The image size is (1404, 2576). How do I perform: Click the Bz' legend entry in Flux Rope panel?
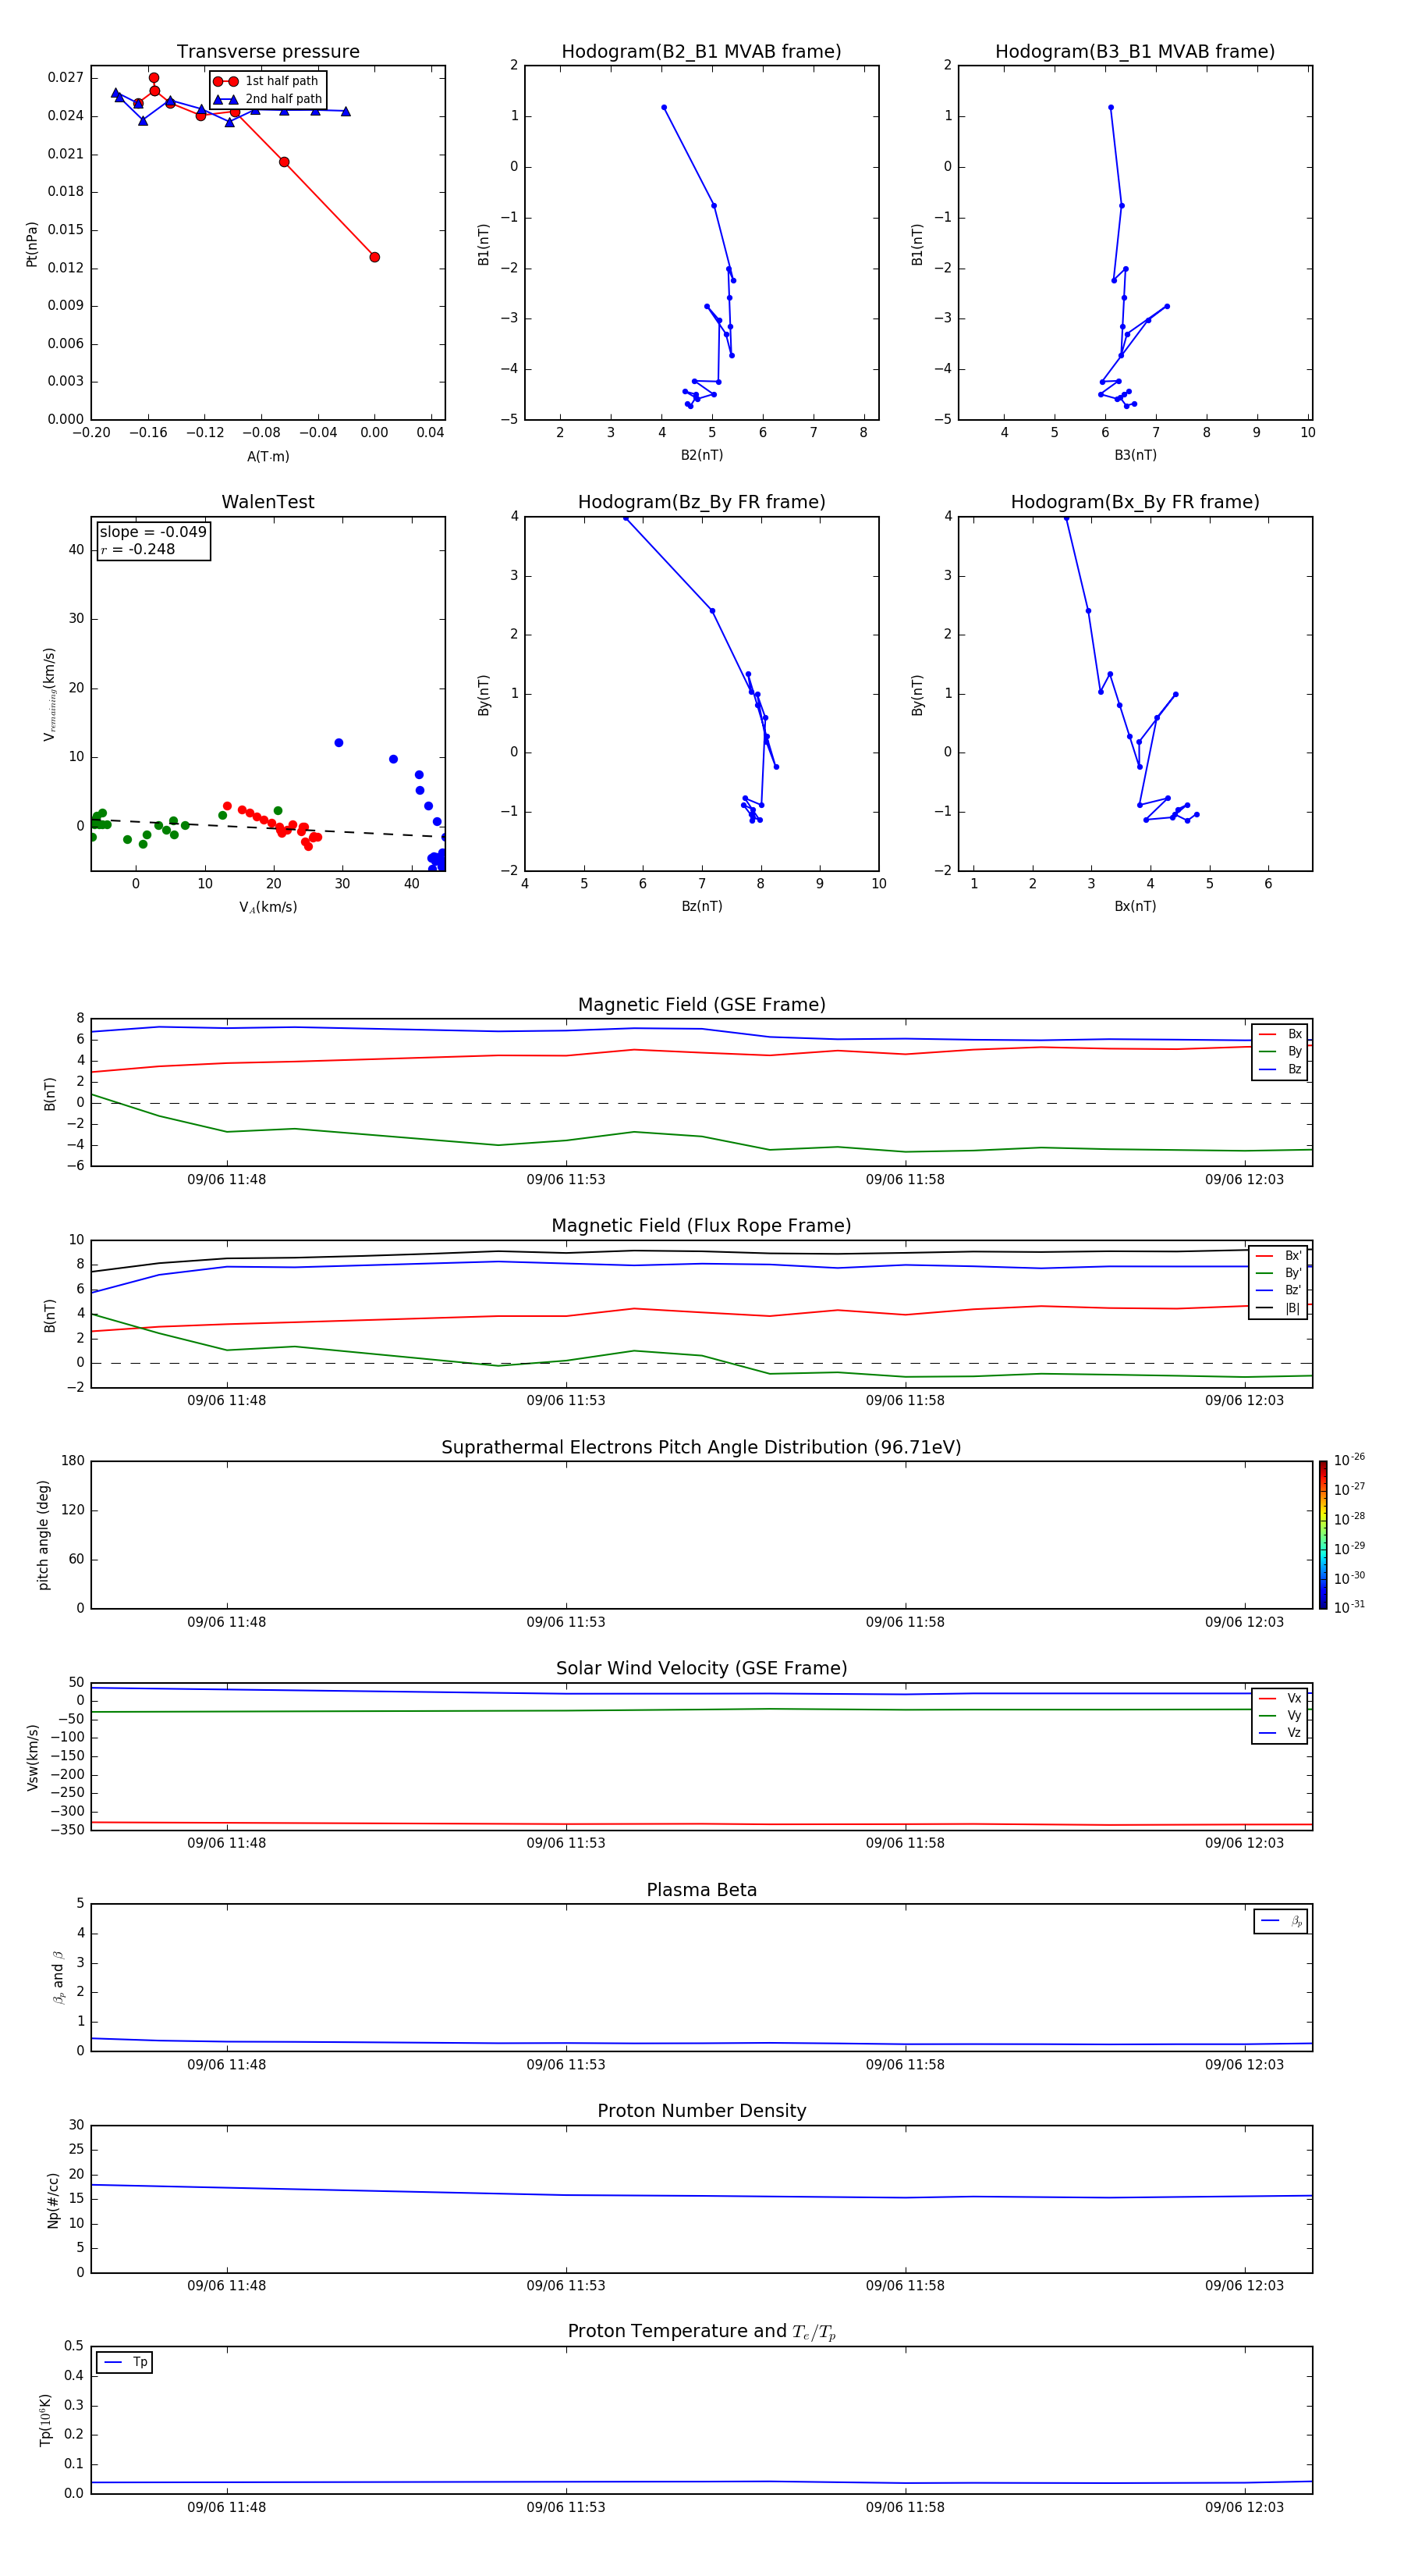point(1278,1290)
